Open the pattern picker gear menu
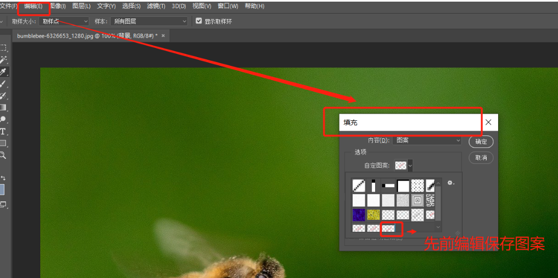Image resolution: width=558 pixels, height=278 pixels. [451, 183]
